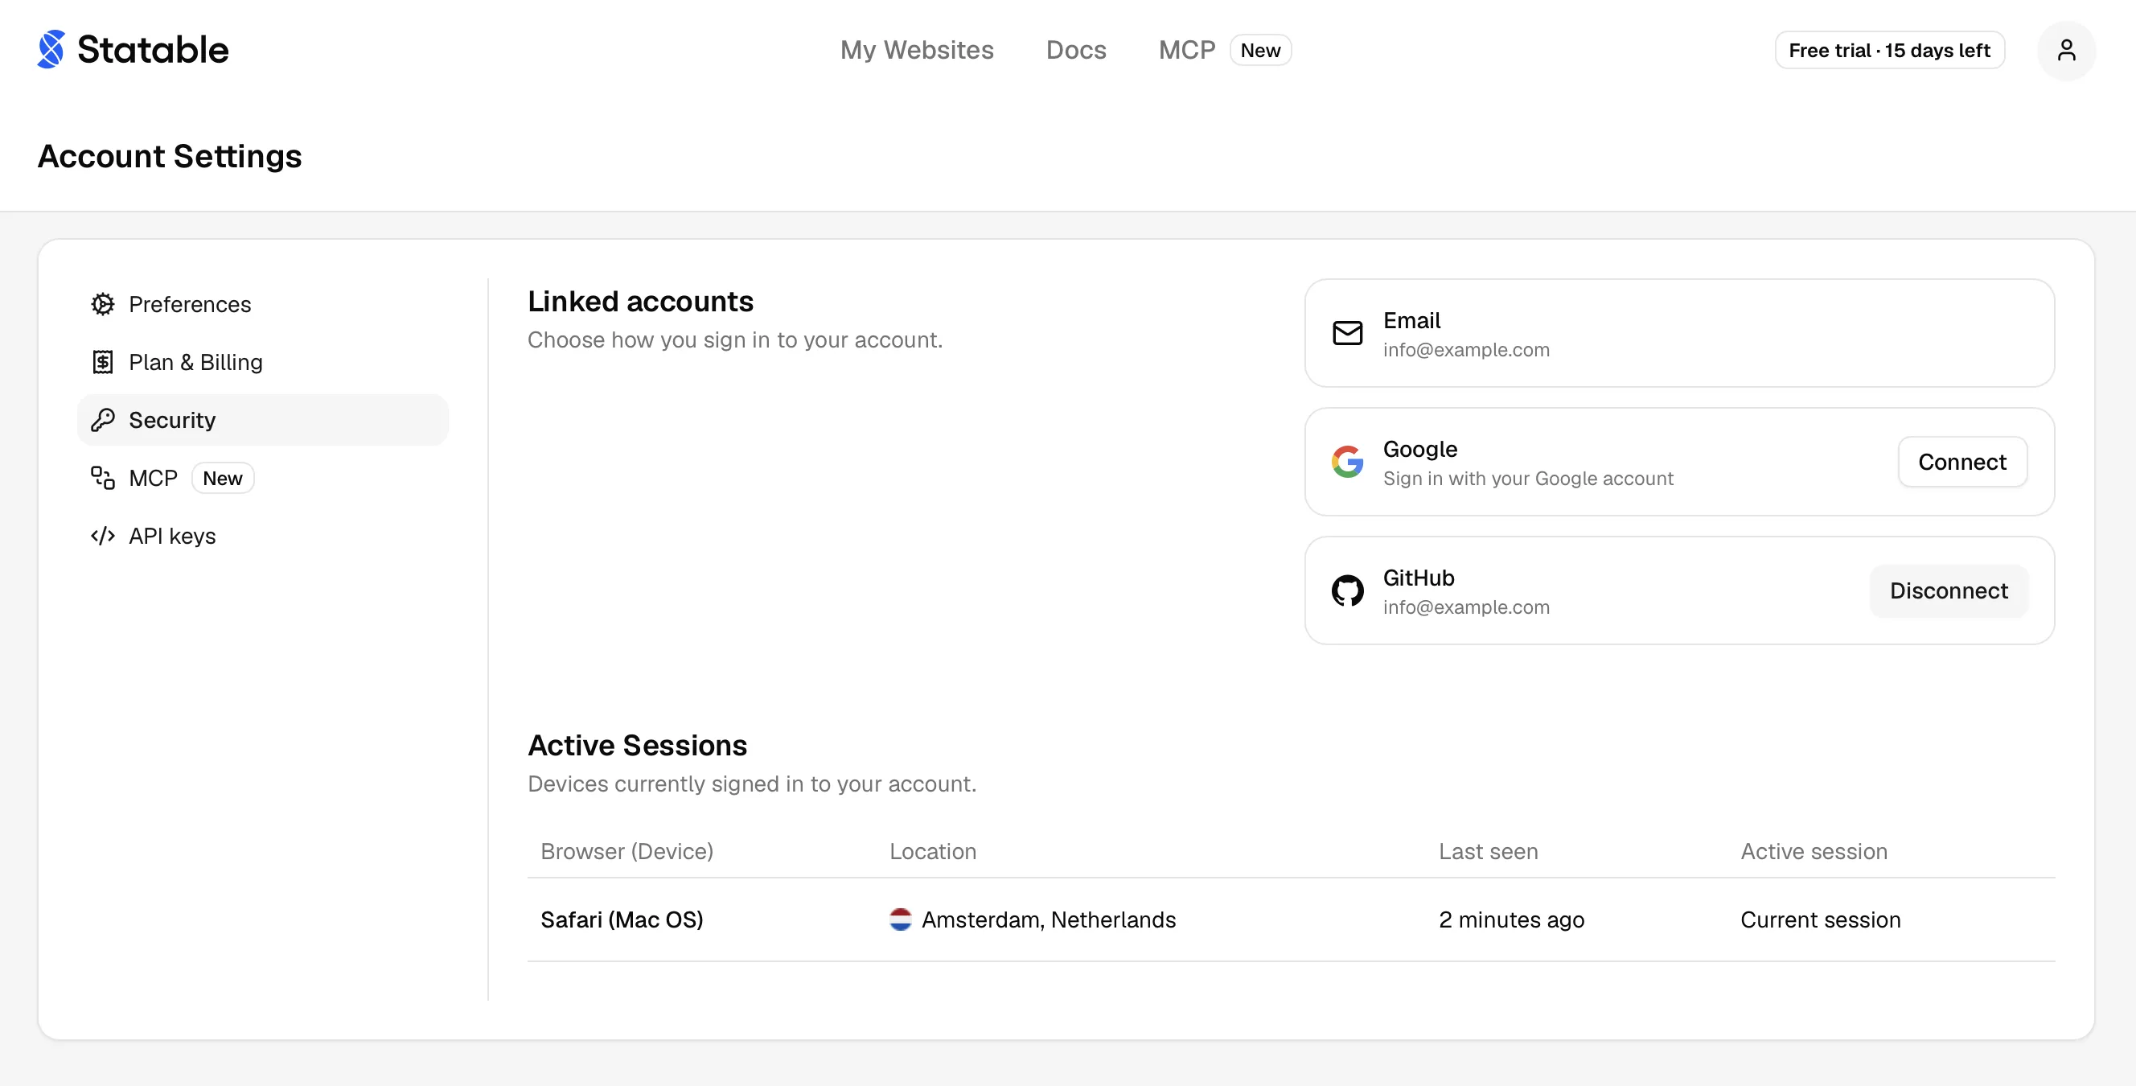Image resolution: width=2136 pixels, height=1086 pixels.
Task: Click the Active Sessions heading
Action: tap(637, 746)
